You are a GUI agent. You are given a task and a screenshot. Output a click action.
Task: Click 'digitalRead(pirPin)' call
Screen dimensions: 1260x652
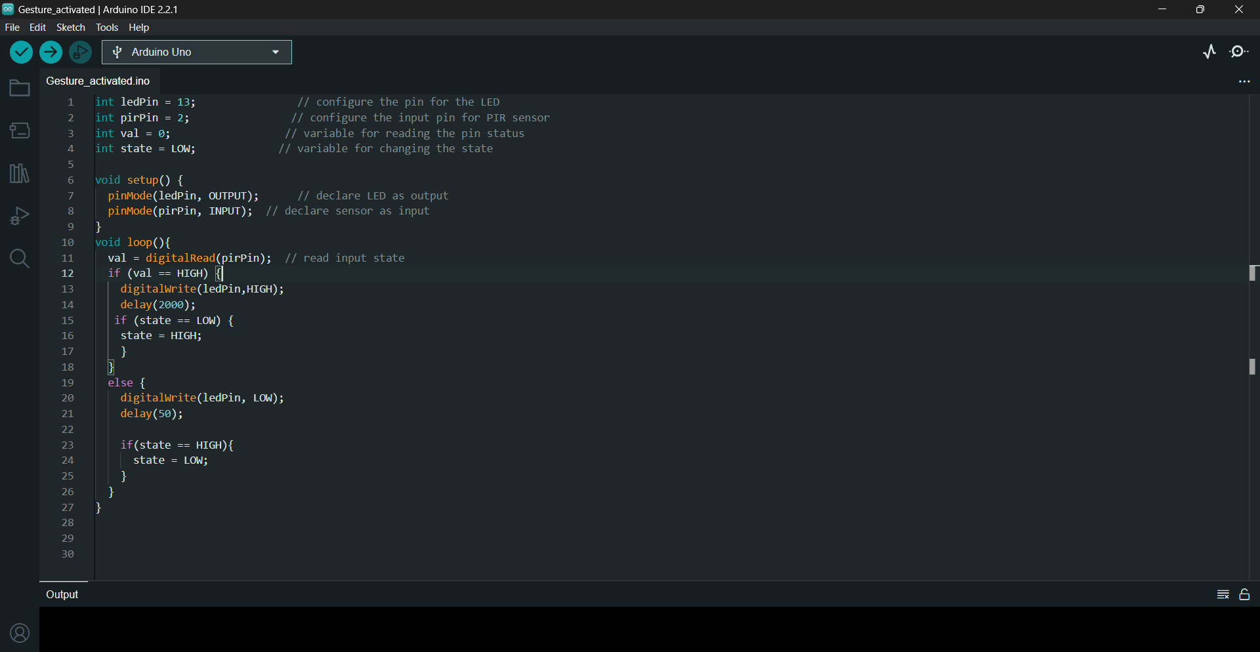[206, 258]
